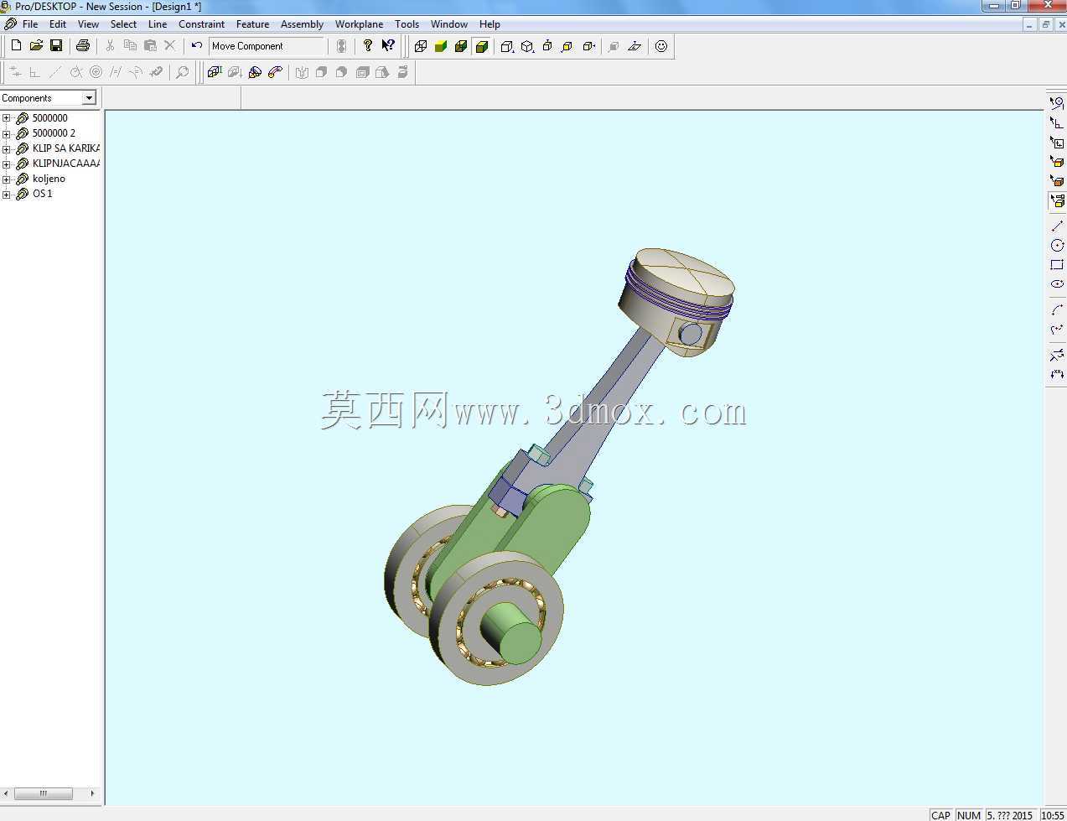The height and width of the screenshot is (821, 1067).
Task: Select the OS 1 component in tree
Action: click(x=42, y=194)
